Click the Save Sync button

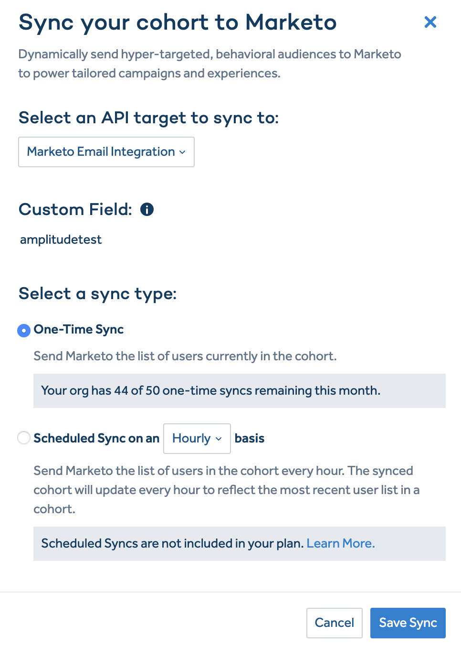tap(408, 623)
